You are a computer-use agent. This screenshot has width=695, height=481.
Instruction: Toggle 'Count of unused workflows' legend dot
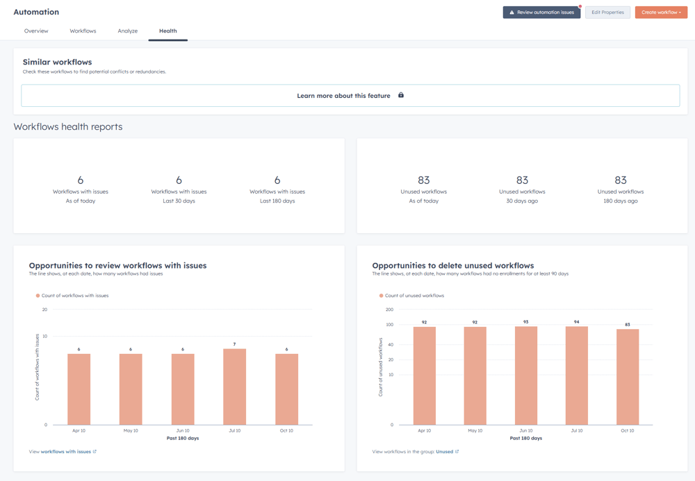[x=381, y=296]
